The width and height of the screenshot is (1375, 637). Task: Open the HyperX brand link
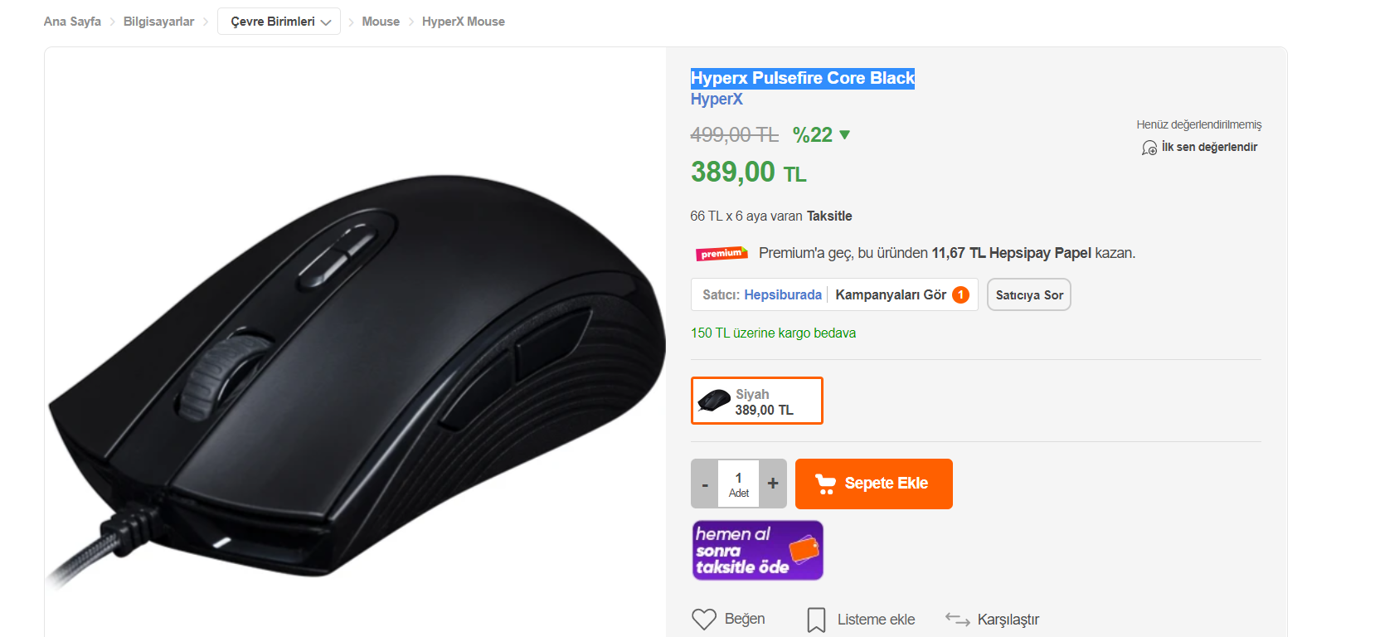click(x=717, y=99)
